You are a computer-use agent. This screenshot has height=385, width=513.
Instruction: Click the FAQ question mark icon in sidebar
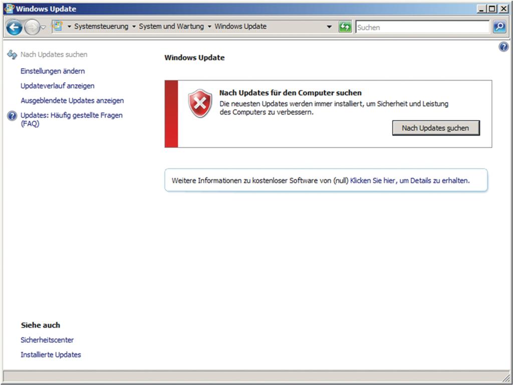point(12,116)
